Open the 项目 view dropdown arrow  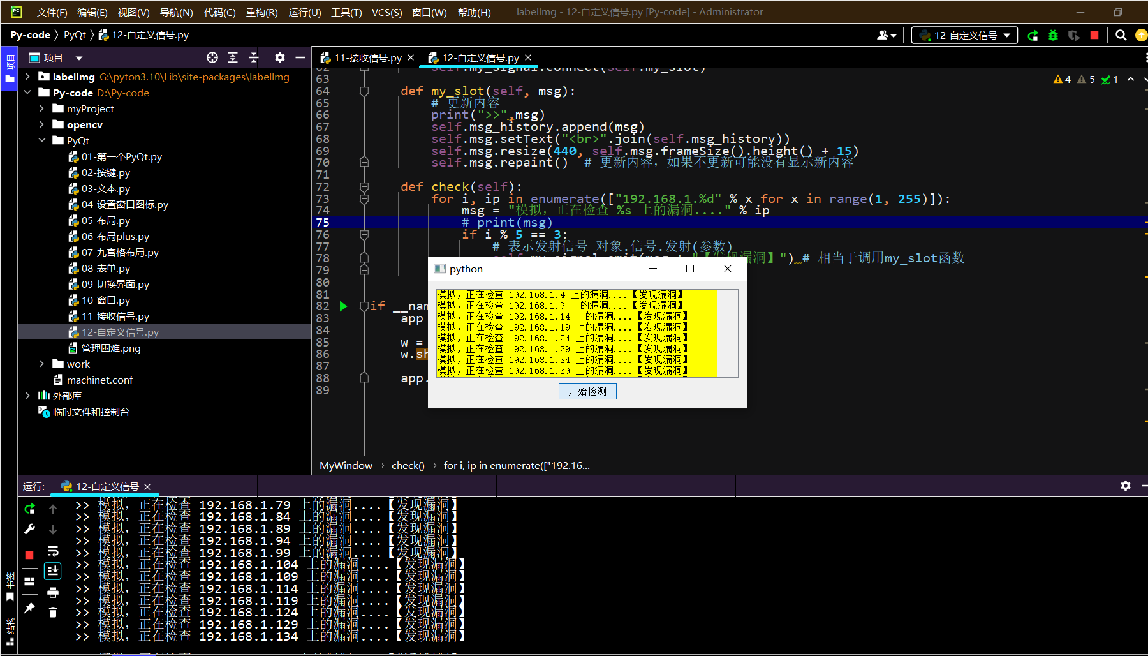(79, 58)
